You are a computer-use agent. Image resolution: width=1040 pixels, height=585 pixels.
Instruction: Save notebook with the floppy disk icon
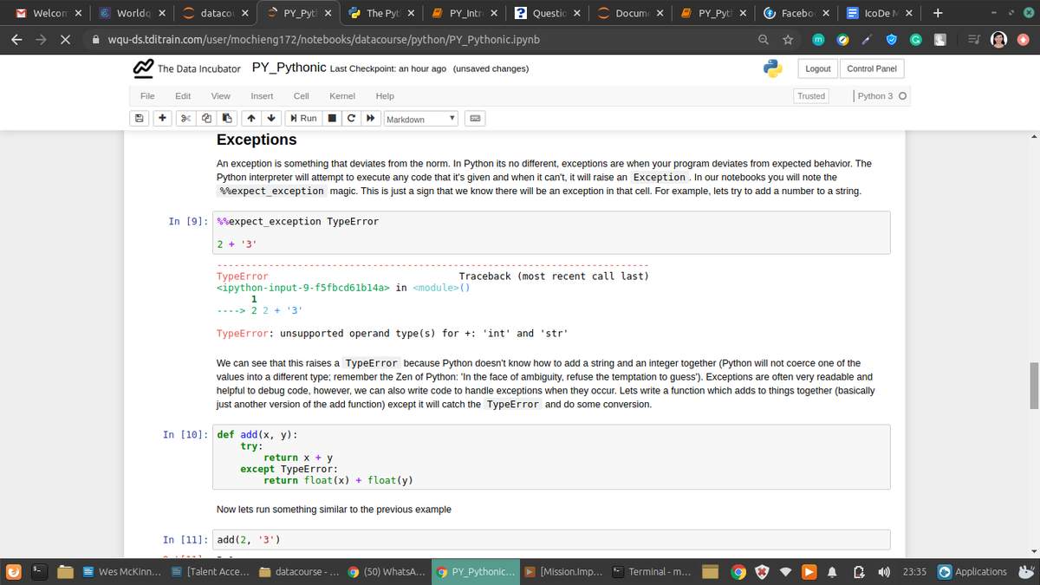139,119
